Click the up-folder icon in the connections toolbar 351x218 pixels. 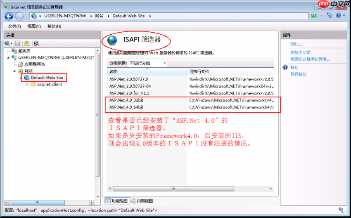tap(27, 43)
